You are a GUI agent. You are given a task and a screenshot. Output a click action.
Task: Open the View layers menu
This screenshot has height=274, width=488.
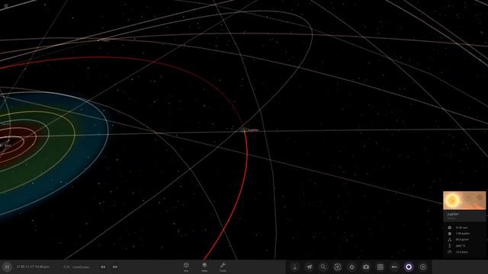tap(204, 266)
